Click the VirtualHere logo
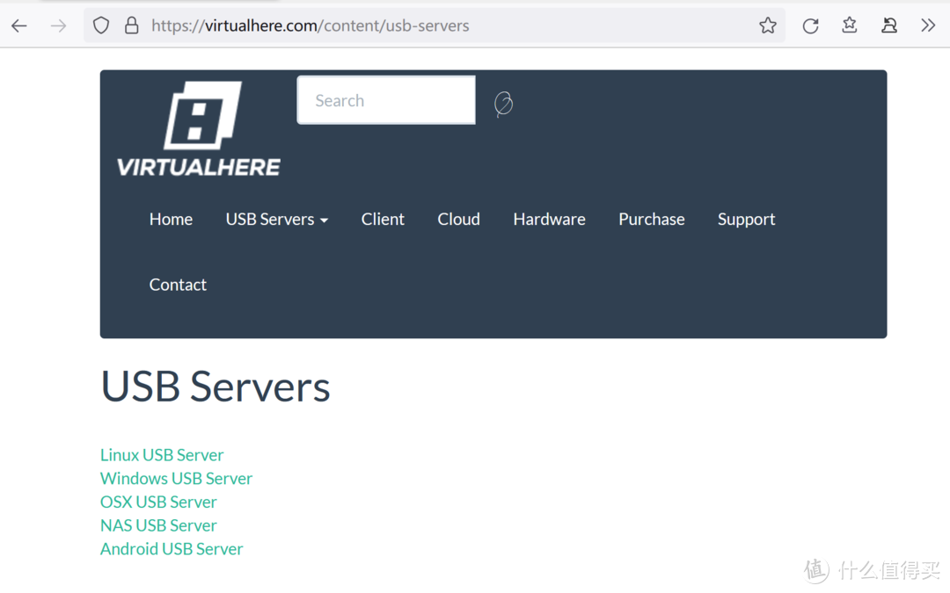 click(199, 128)
